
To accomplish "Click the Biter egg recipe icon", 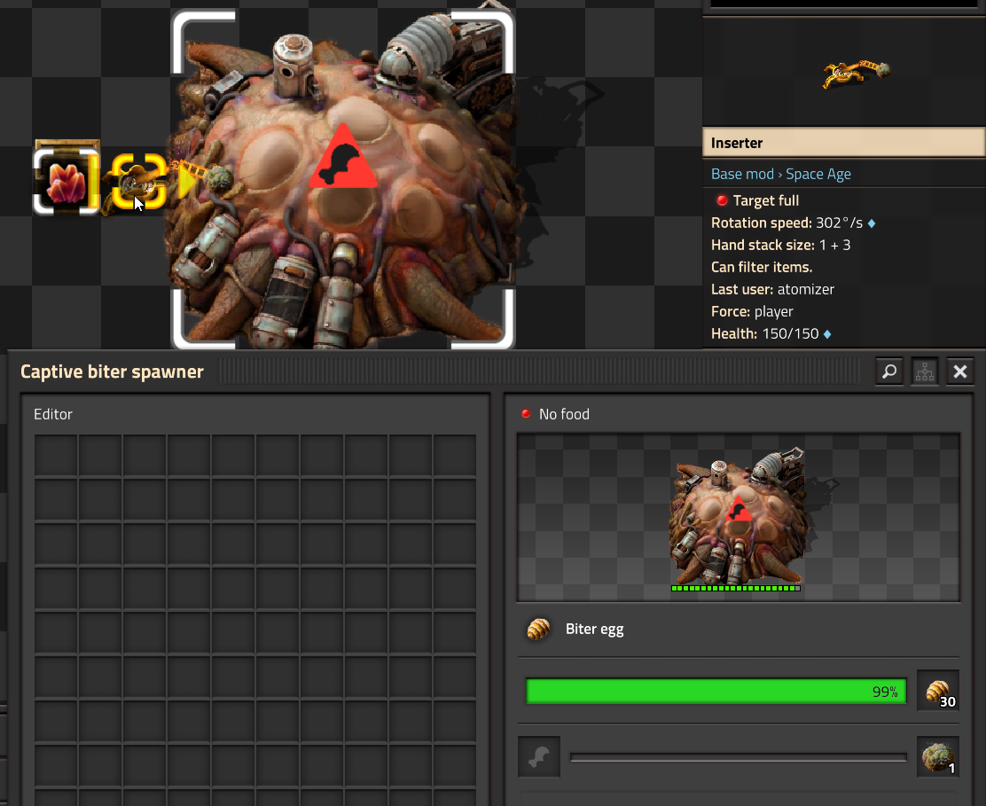I will 538,629.
